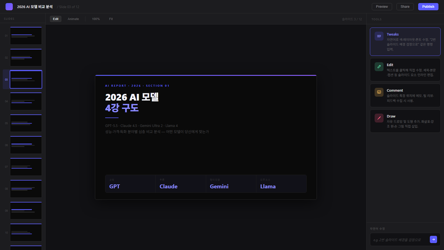Switch to Animate mode tab

[73, 19]
